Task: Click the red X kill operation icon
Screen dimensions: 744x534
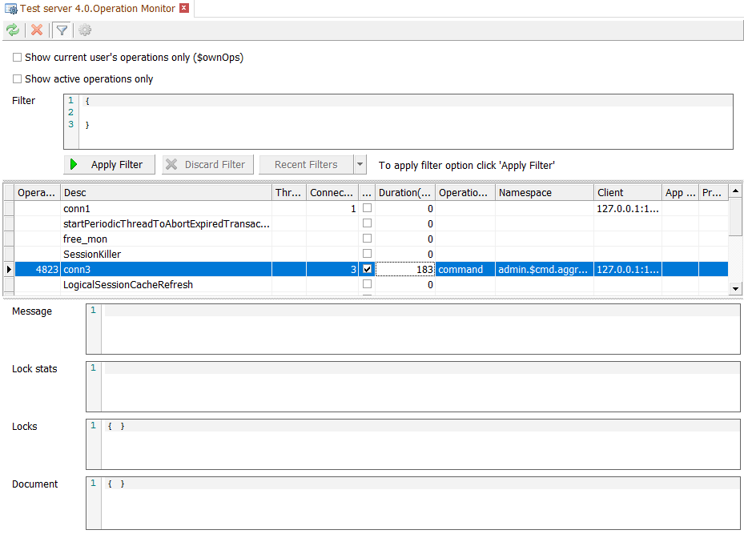Action: [37, 30]
